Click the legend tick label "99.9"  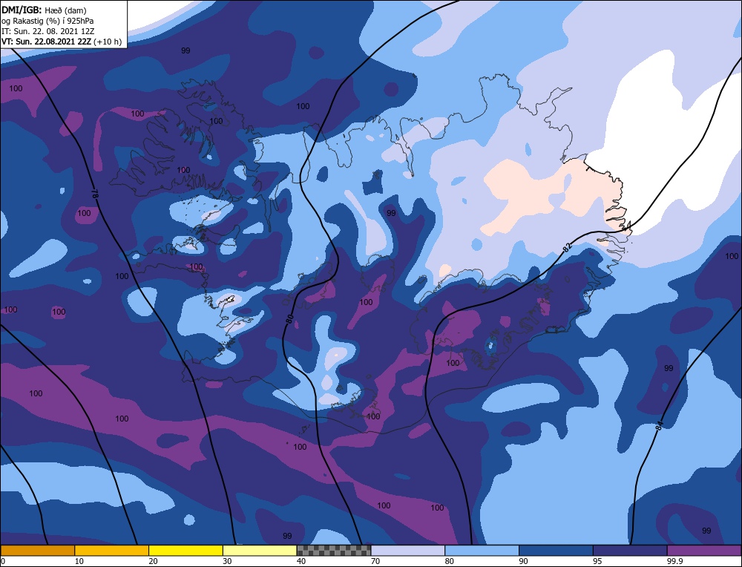674,561
